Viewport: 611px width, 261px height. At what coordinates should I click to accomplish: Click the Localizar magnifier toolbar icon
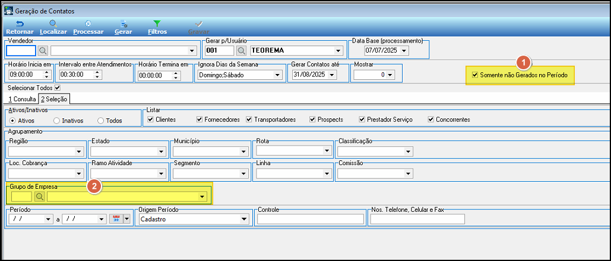pos(53,24)
